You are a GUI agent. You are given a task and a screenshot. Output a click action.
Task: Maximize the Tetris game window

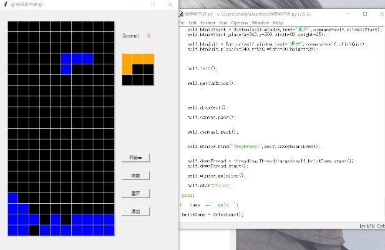153,4
